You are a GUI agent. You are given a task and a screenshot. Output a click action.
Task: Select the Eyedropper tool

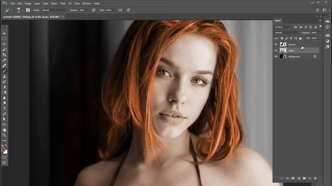pyautogui.click(x=4, y=60)
